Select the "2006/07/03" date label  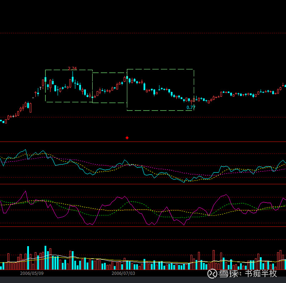[x=123, y=273]
